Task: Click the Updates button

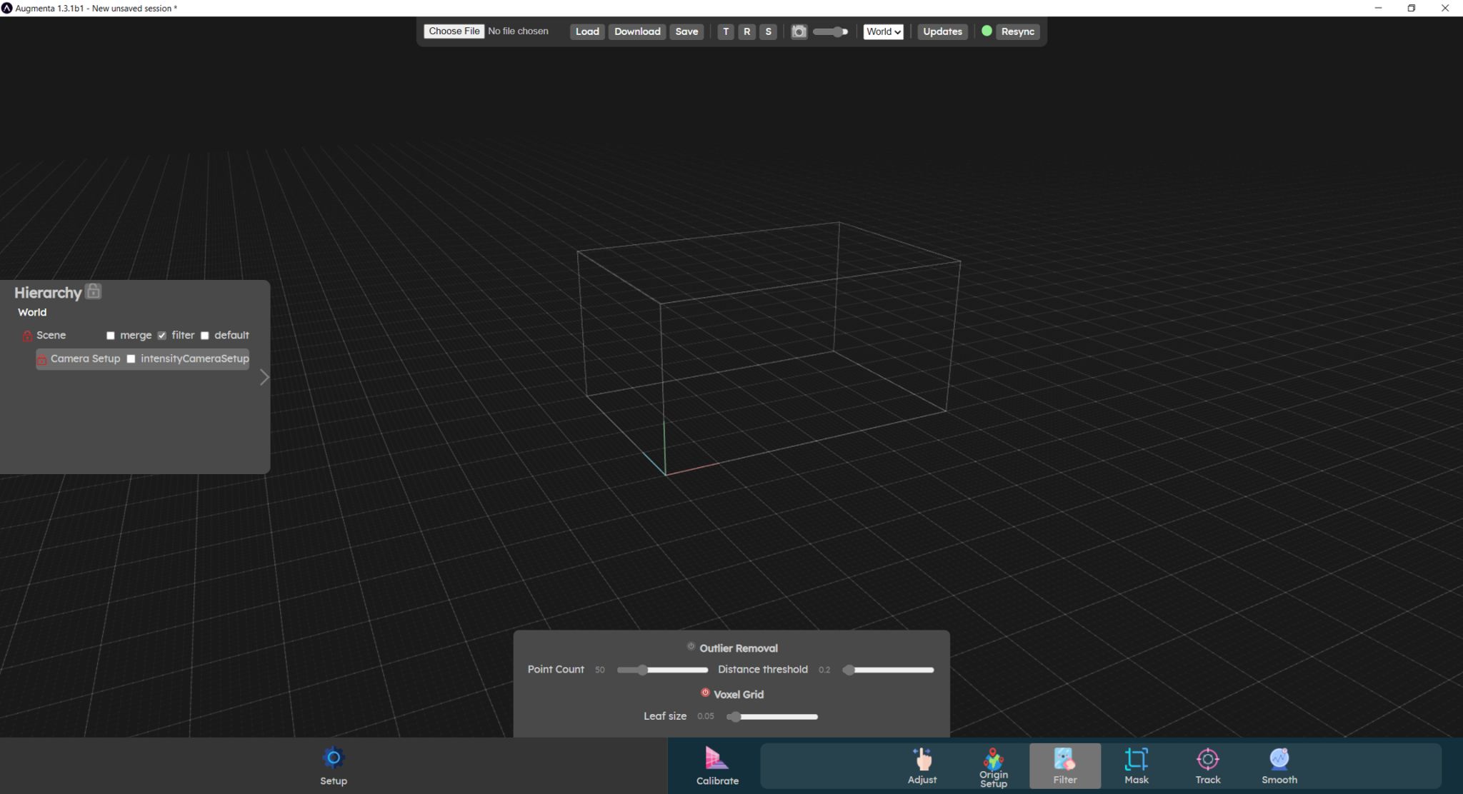Action: pyautogui.click(x=942, y=31)
